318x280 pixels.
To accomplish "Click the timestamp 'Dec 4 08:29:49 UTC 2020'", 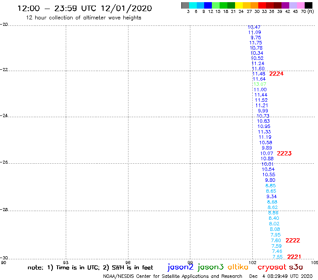I will tap(281, 277).
